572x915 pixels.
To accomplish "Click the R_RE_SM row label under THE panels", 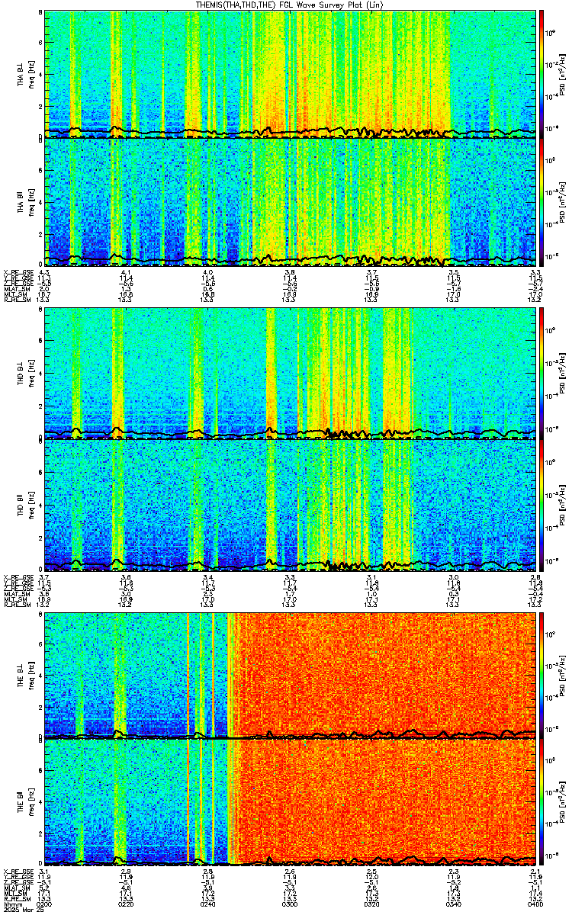I will (16, 898).
